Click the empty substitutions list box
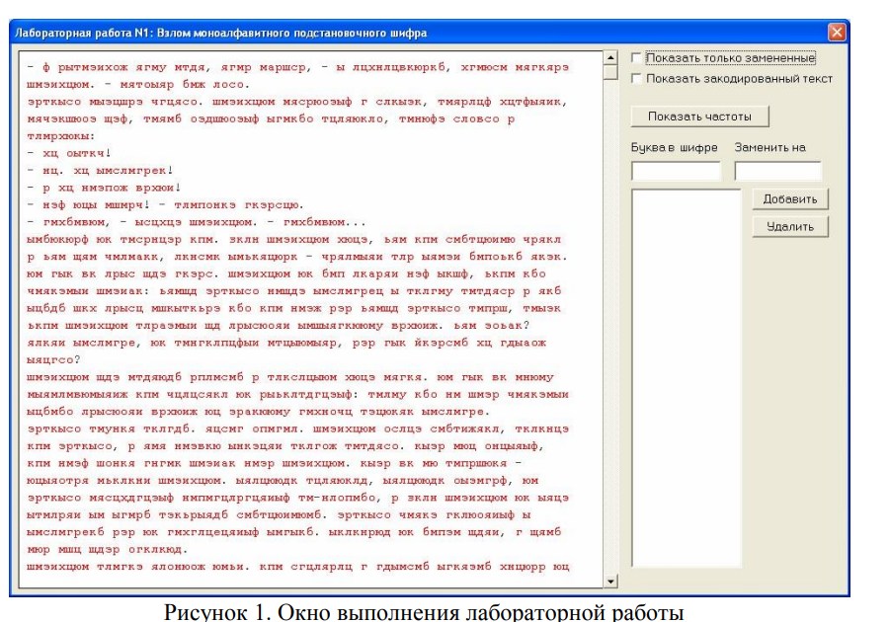This screenshot has width=890, height=622. click(x=686, y=375)
